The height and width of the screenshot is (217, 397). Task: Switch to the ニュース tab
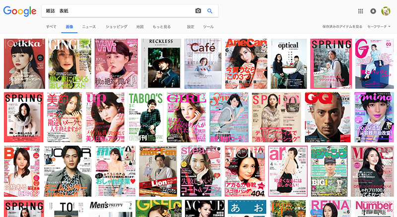89,27
